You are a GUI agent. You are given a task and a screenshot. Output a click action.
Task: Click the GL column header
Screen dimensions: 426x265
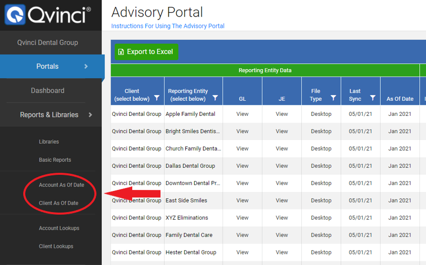[x=242, y=91]
